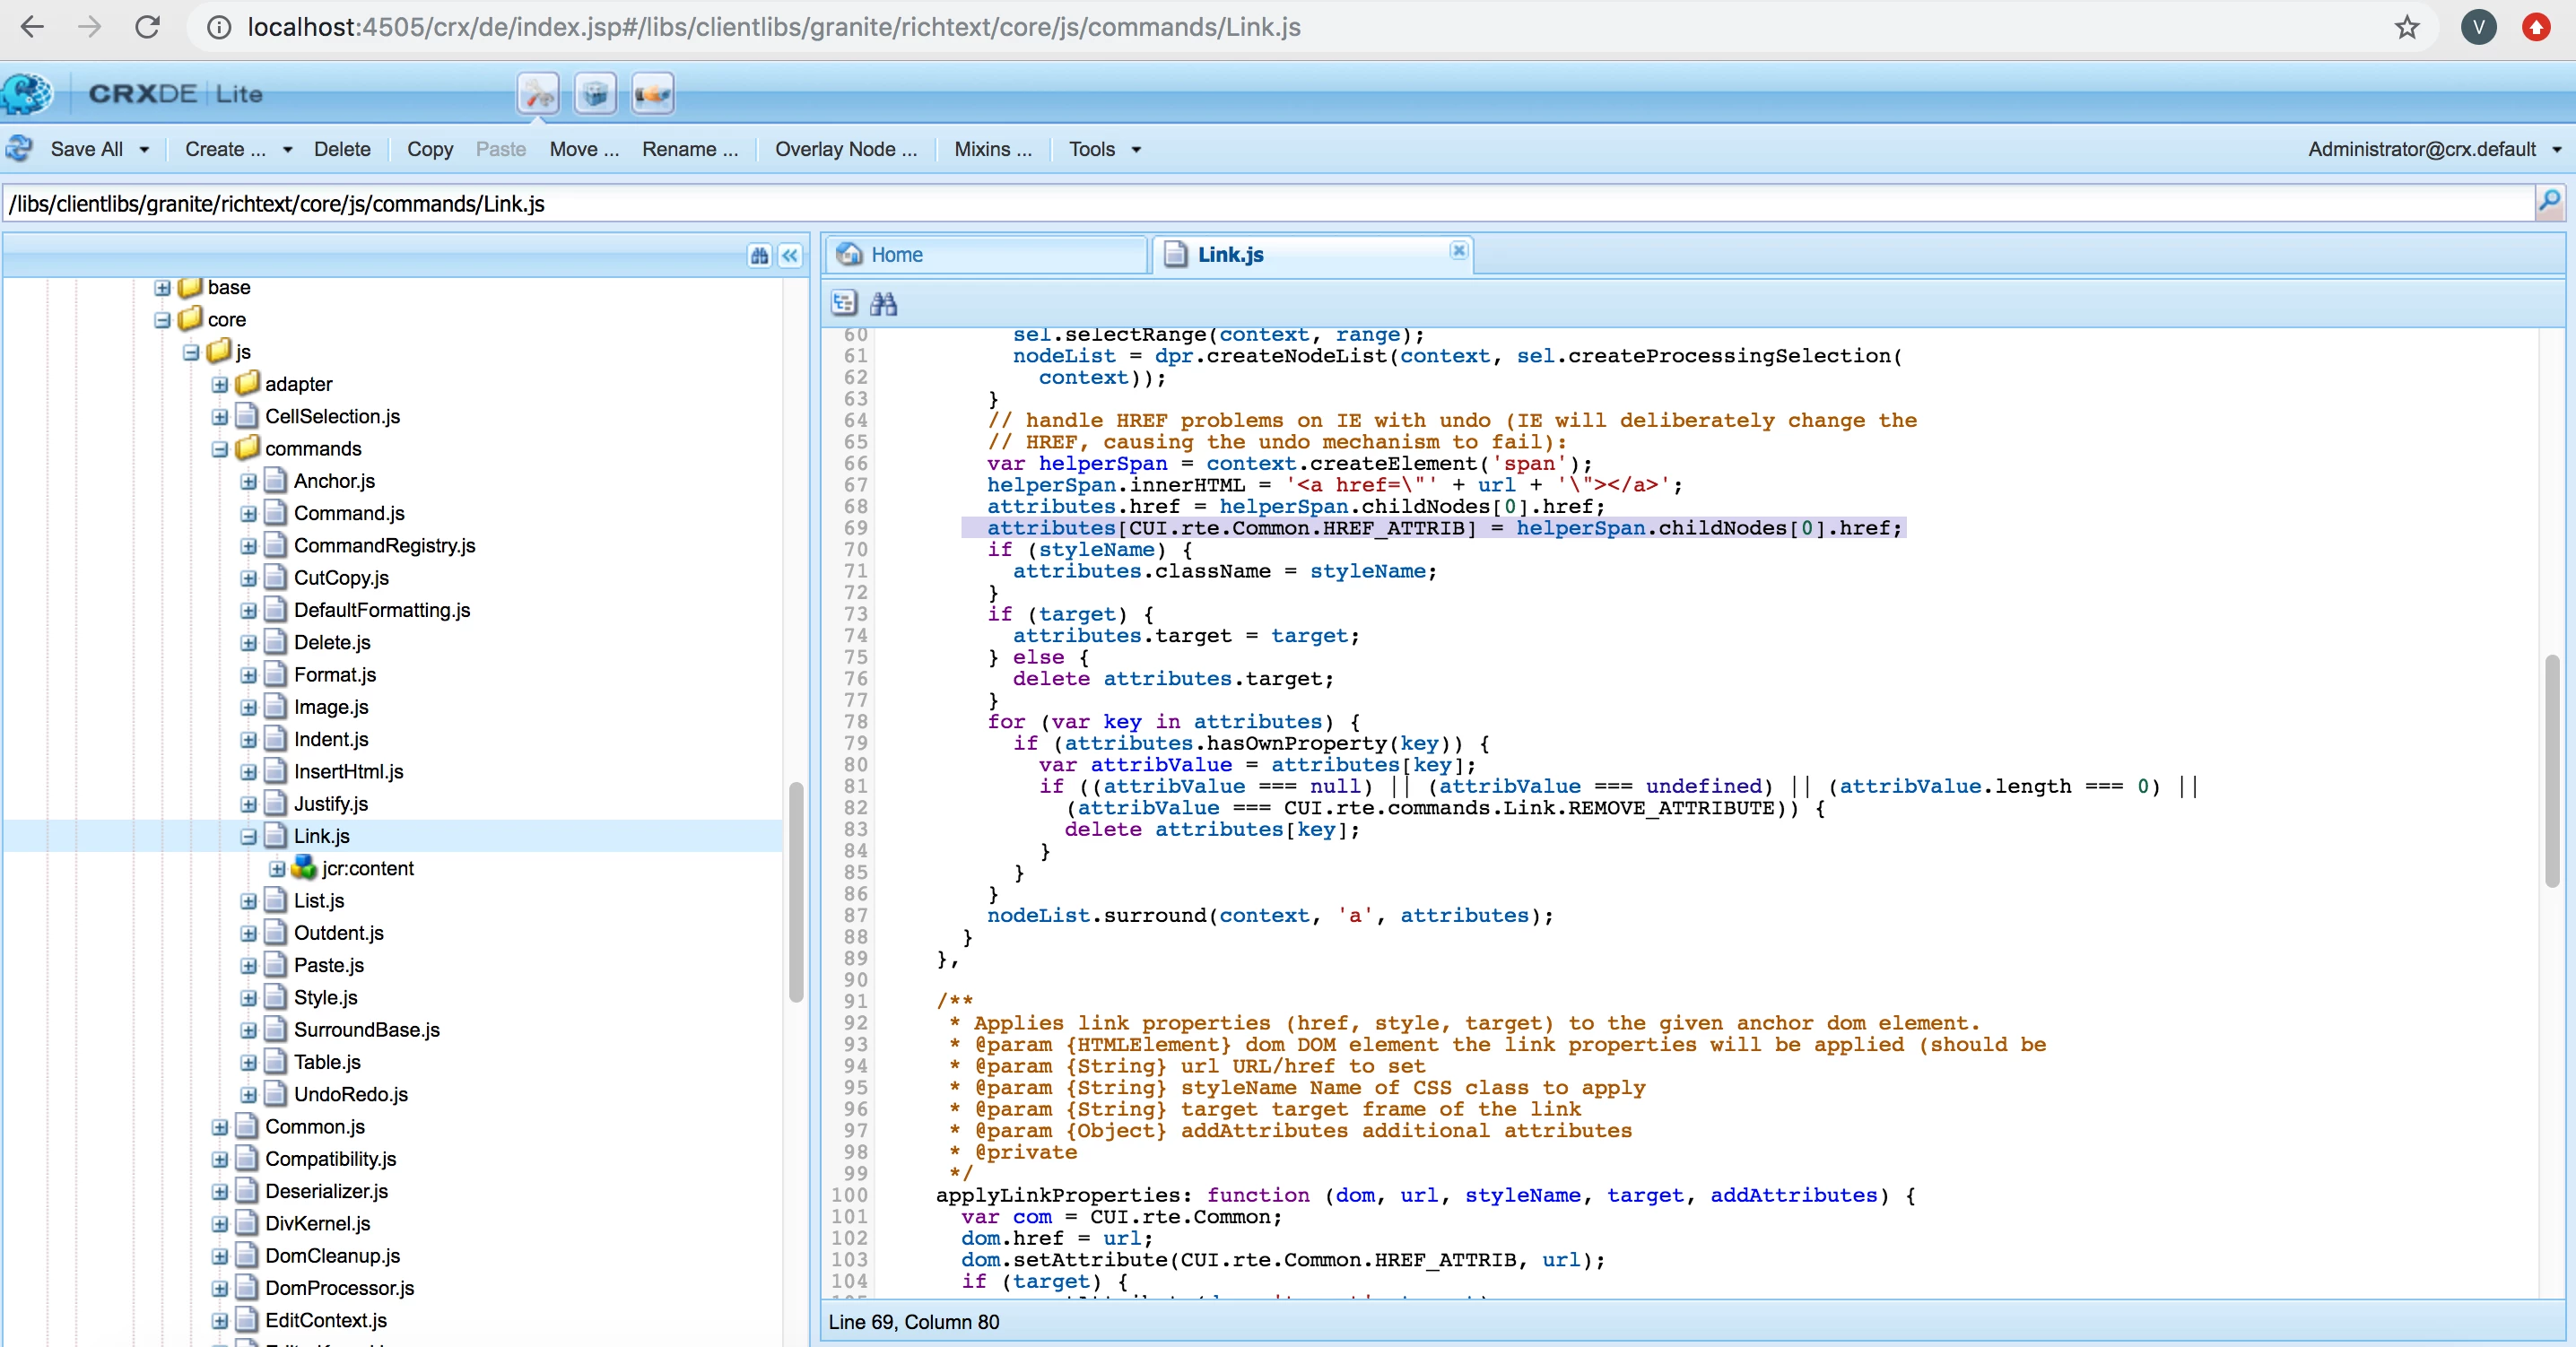Select Table.js in the tree
The image size is (2576, 1347).
[x=327, y=1062]
